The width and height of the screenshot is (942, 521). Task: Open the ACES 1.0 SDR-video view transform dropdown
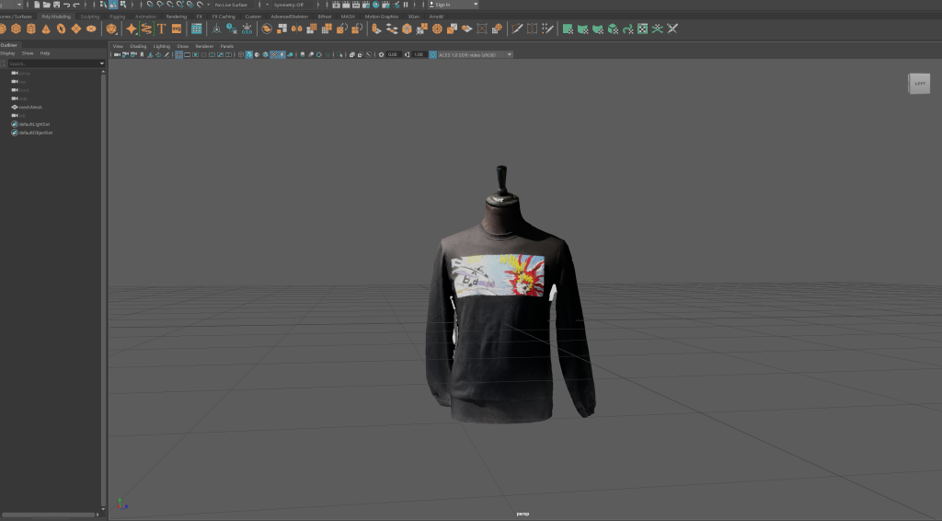click(476, 54)
